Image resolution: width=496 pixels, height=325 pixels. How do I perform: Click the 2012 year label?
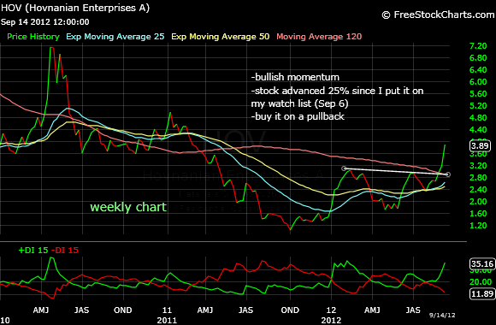[x=331, y=320]
